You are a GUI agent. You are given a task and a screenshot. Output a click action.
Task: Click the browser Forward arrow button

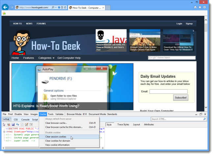pos(12,7)
